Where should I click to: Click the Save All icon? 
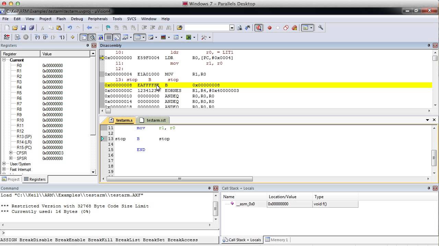[x=32, y=28]
